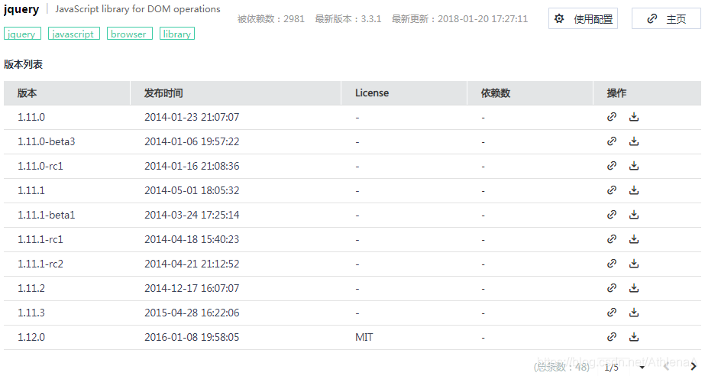Go to previous page of versions
Image resolution: width=705 pixels, height=376 pixels.
tap(666, 367)
